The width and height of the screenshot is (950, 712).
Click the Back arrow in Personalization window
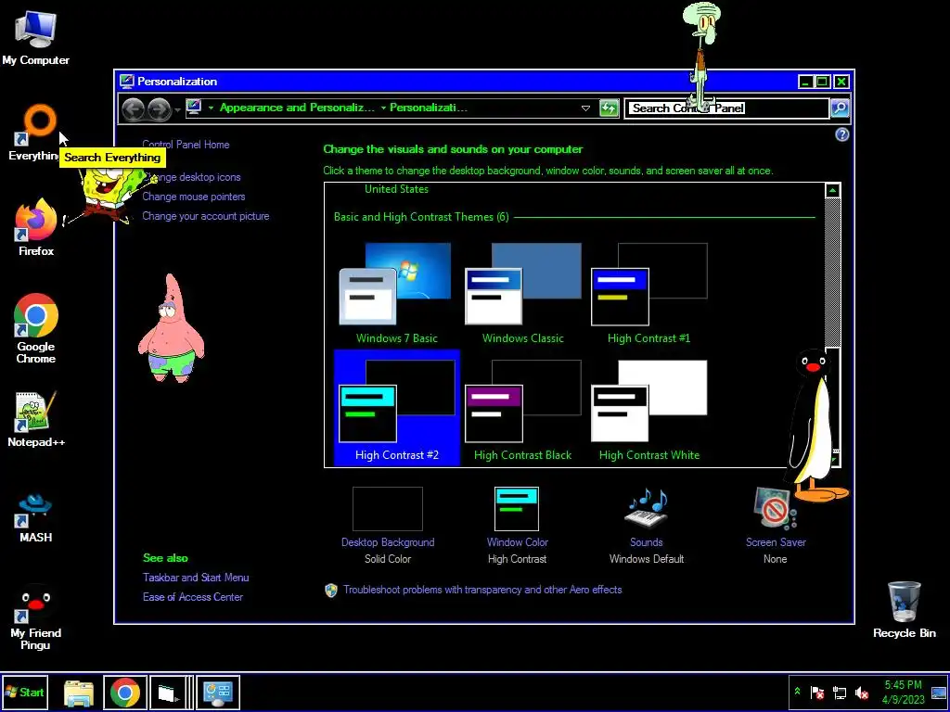134,109
